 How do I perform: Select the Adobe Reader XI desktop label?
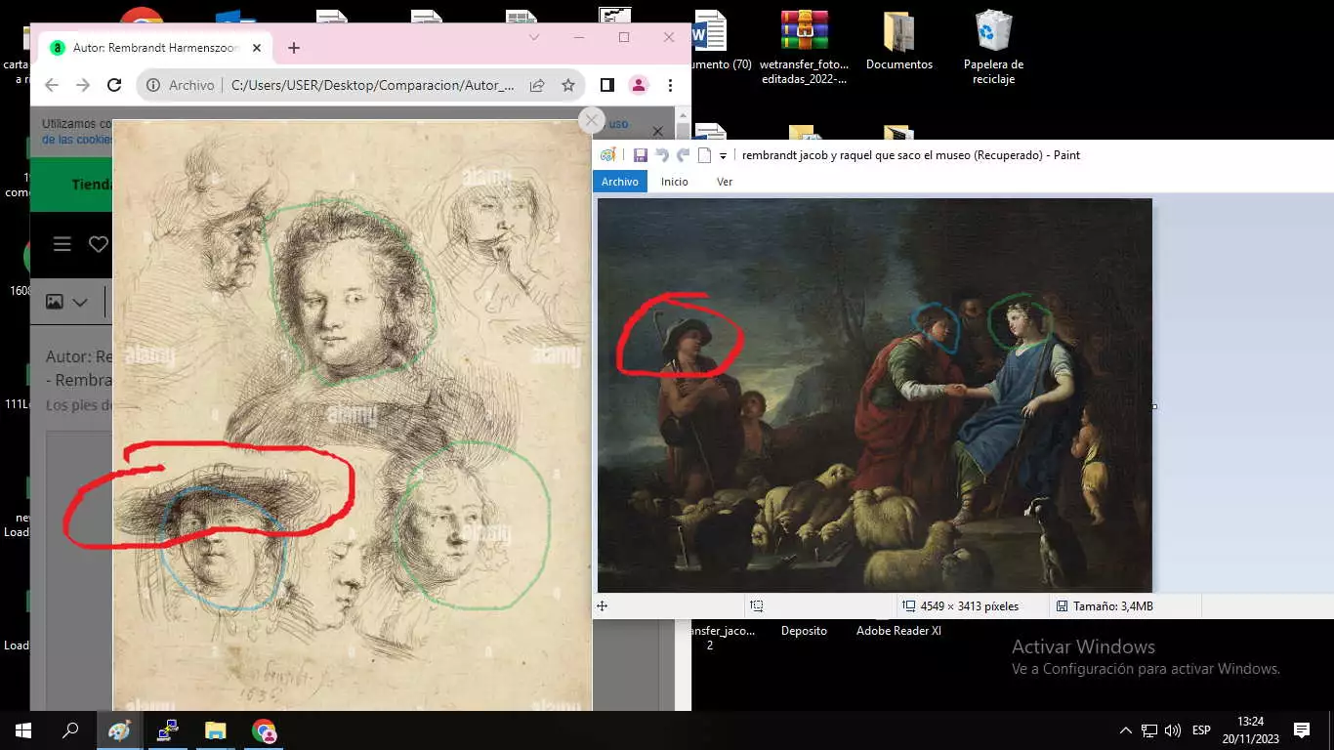[898, 631]
